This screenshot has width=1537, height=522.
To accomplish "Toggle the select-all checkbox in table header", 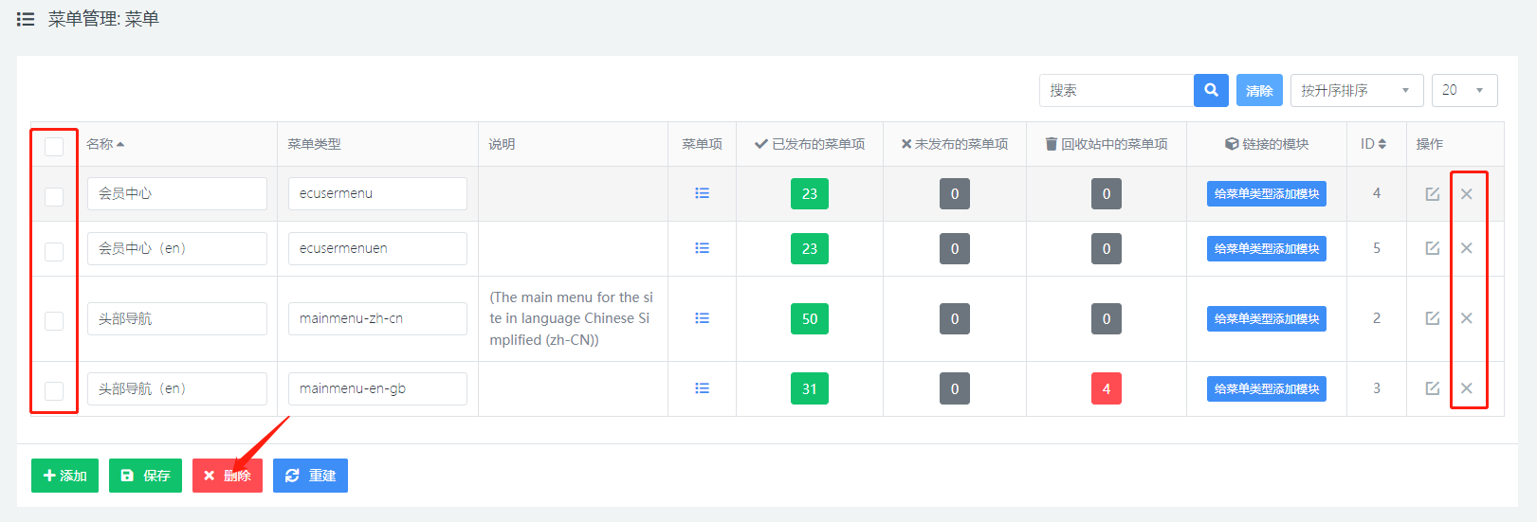I will tap(54, 146).
